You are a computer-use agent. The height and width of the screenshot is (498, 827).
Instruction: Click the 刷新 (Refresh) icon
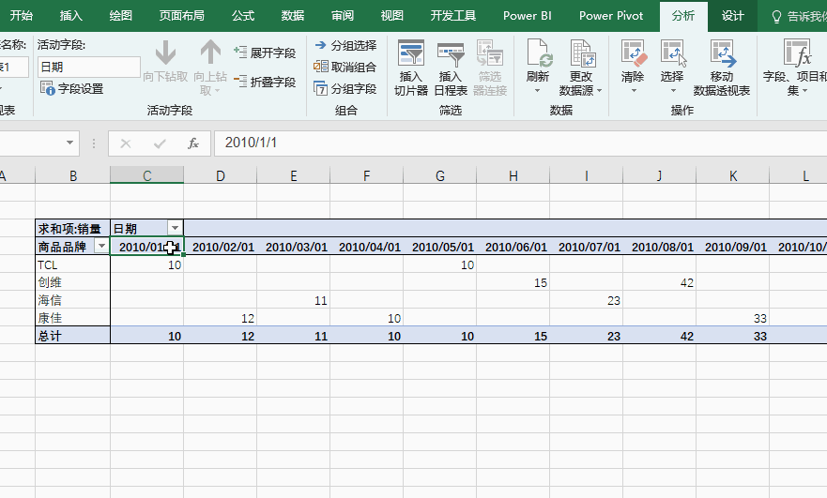click(x=538, y=53)
